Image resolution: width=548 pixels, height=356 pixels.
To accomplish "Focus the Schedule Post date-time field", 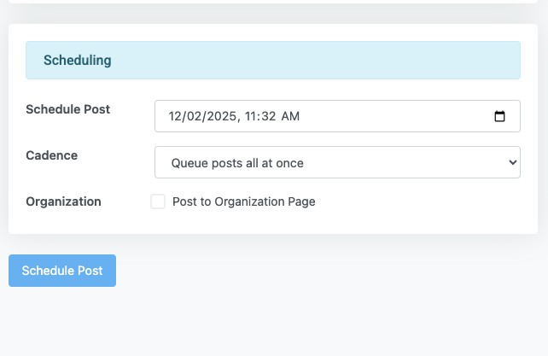I will (337, 116).
